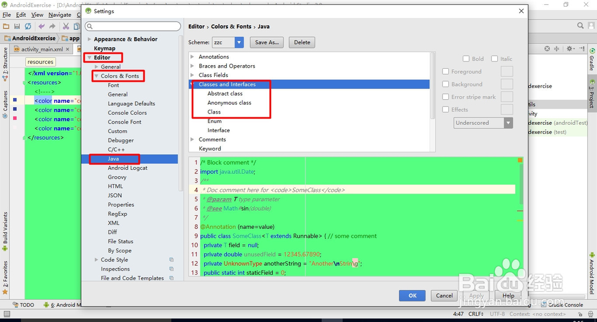This screenshot has height=322, width=597.
Task: Enable the Error stripe mark checkbox
Action: [x=445, y=97]
